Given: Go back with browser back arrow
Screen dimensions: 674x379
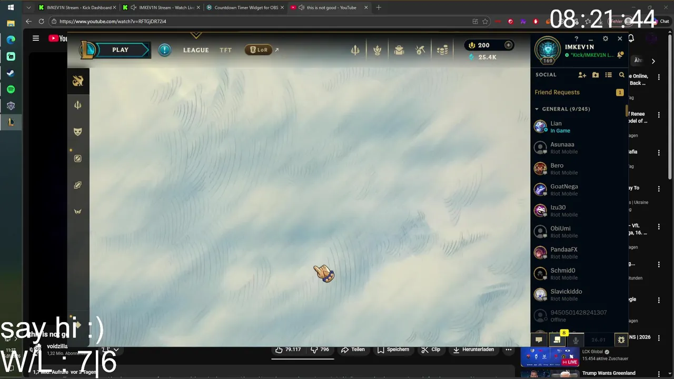Looking at the screenshot, I should (28, 22).
